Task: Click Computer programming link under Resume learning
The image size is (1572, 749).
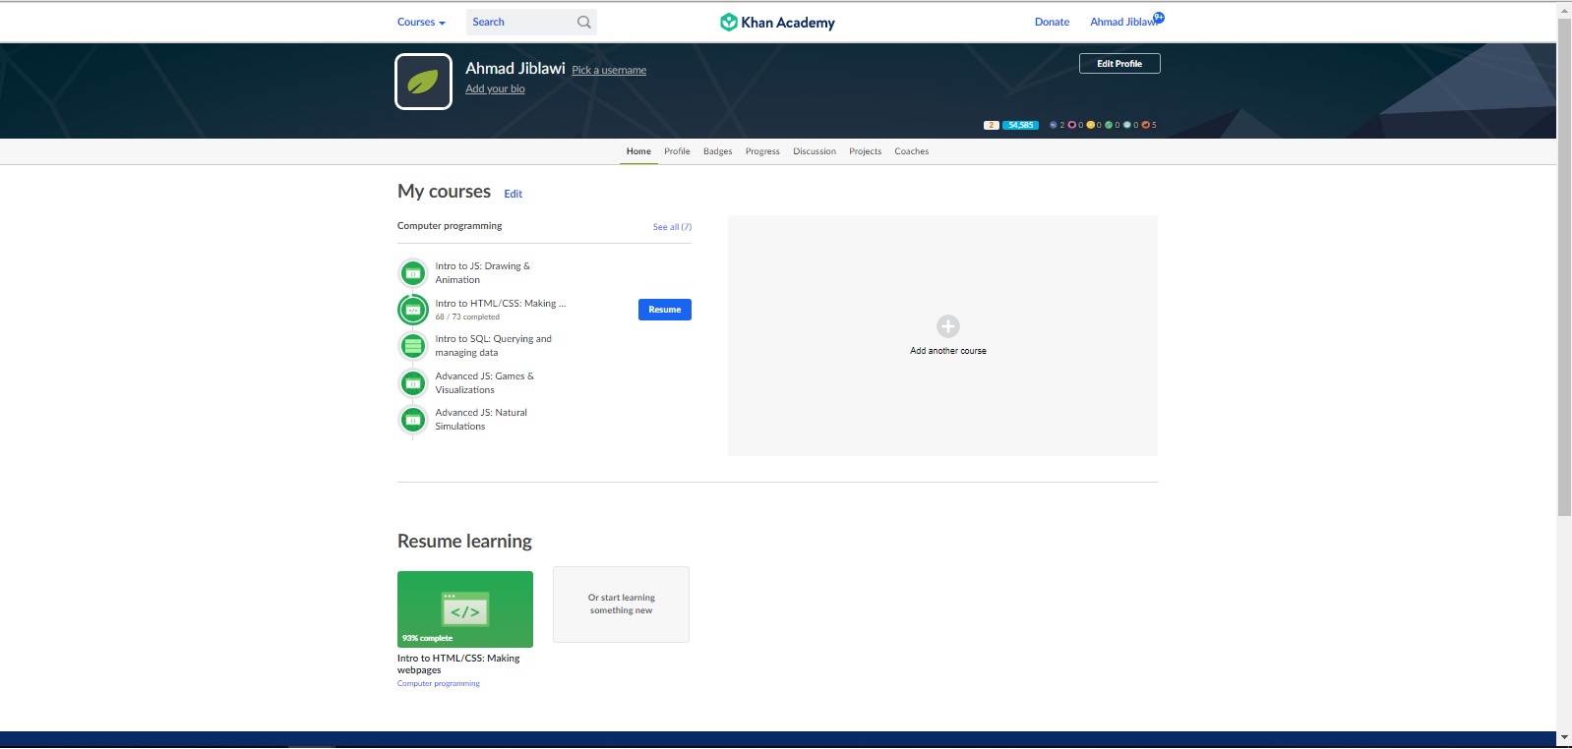Action: pyautogui.click(x=439, y=683)
